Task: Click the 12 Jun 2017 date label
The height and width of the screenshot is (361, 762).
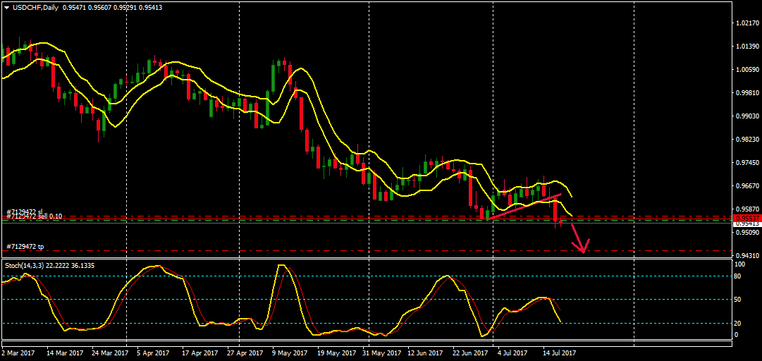Action: point(425,353)
